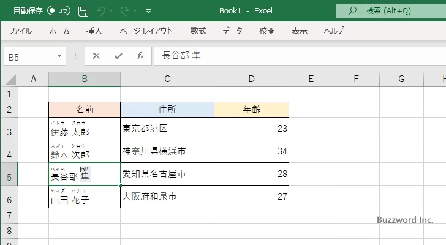Select row 5 header
Screen dimensions: 446x245
9,174
